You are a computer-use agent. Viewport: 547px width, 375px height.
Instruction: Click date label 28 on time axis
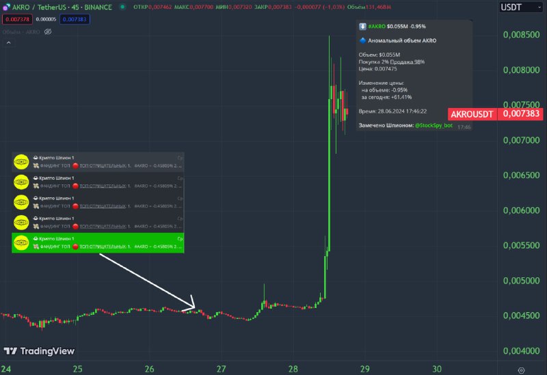click(293, 369)
